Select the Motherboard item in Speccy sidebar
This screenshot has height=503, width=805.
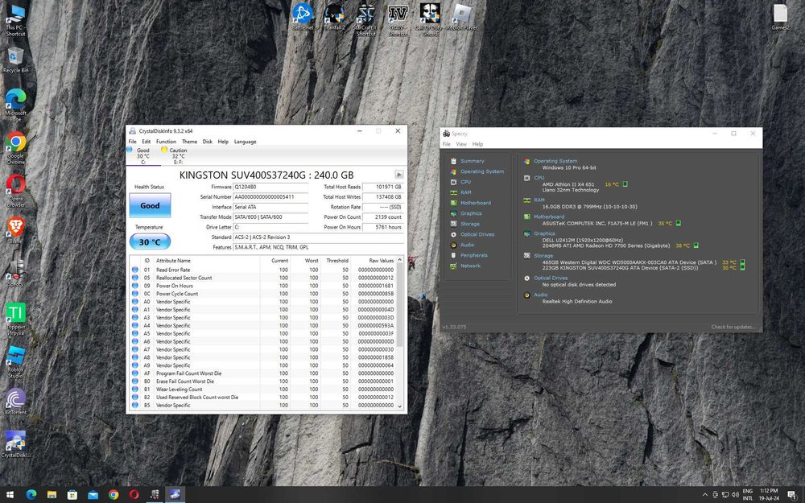click(475, 203)
